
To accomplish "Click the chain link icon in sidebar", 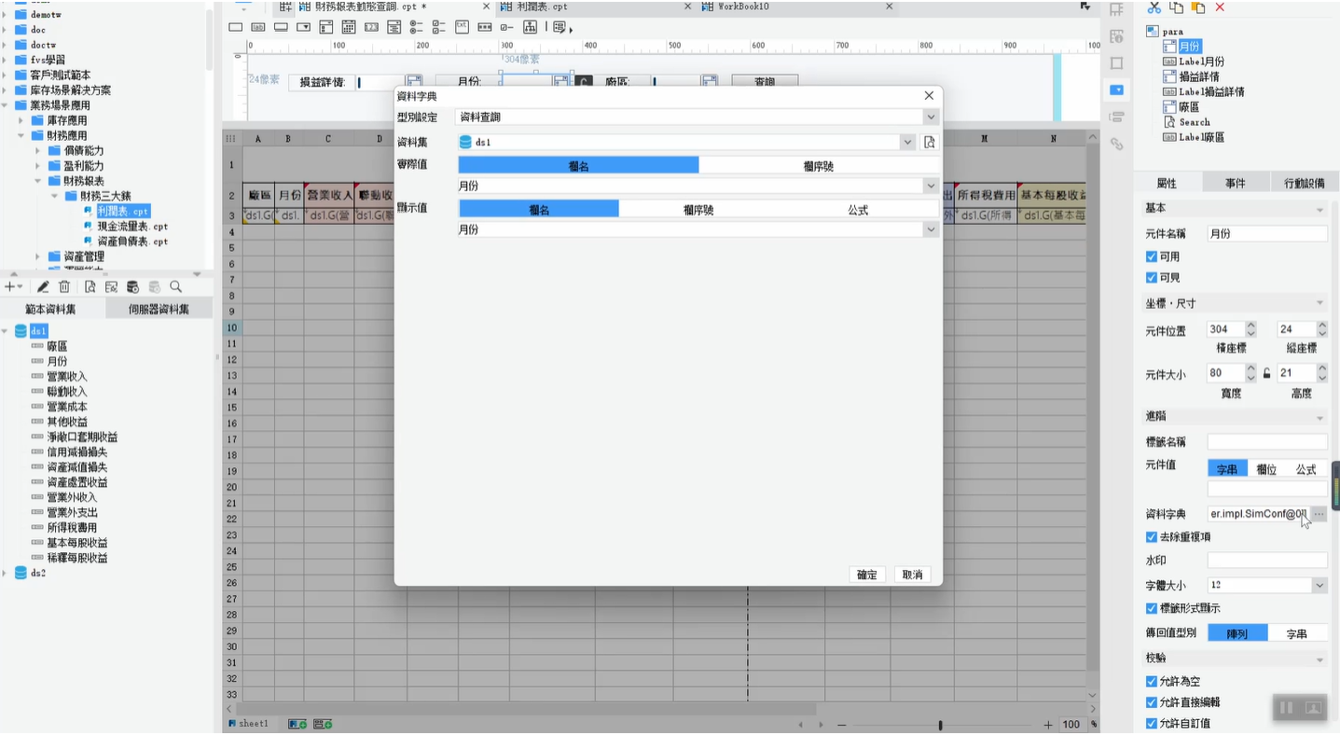I will (x=1116, y=144).
